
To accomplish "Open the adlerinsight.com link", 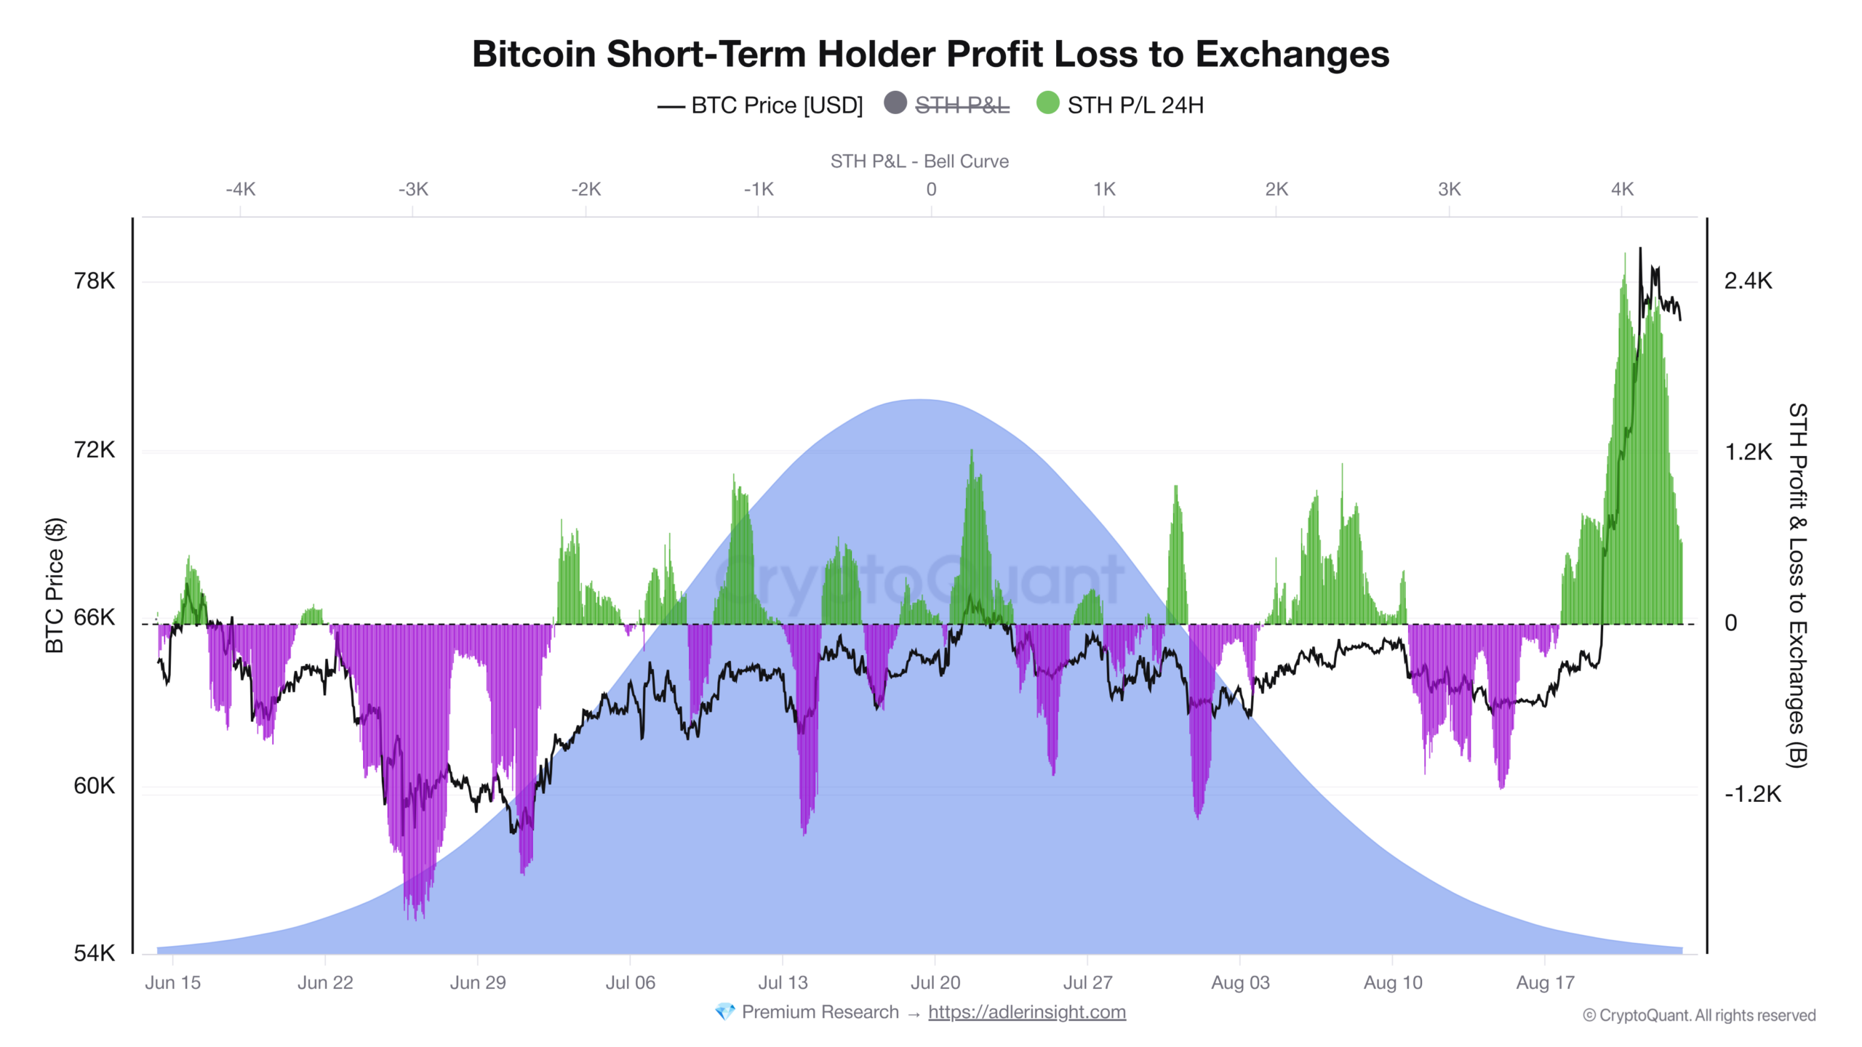I will coord(1026,1012).
